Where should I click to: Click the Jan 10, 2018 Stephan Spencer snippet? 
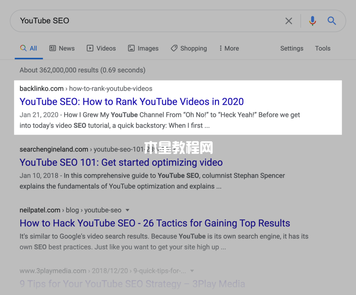point(152,181)
